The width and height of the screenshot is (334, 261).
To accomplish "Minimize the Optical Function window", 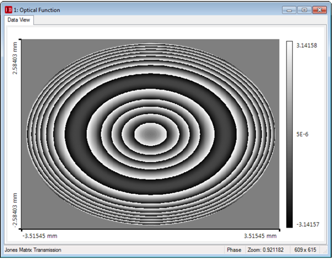I will (289, 10).
